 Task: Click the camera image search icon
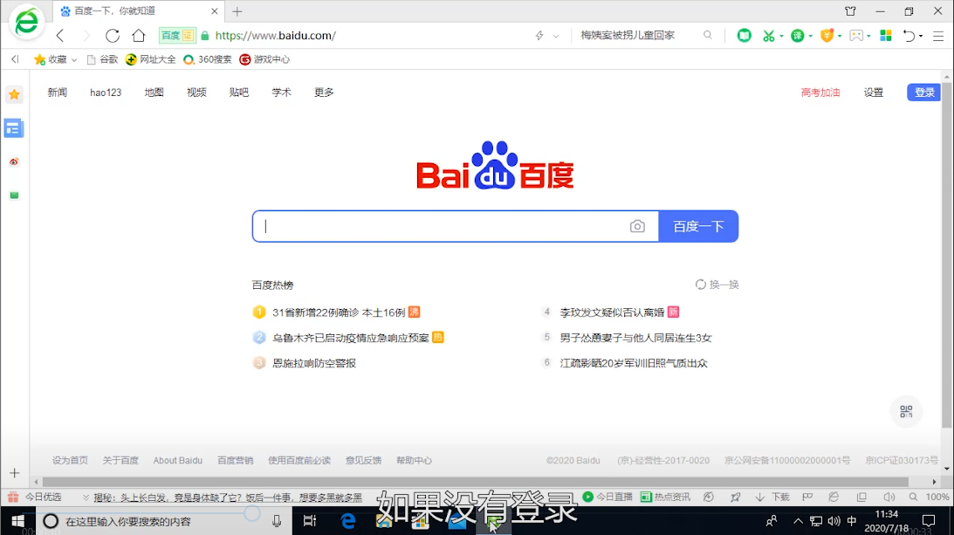click(637, 226)
